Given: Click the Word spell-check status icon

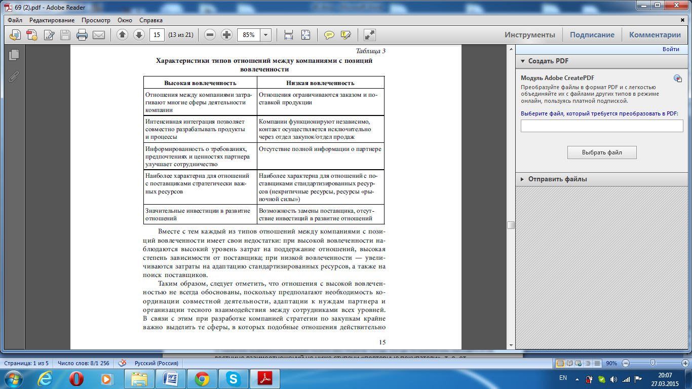Looking at the screenshot, I should [x=122, y=363].
